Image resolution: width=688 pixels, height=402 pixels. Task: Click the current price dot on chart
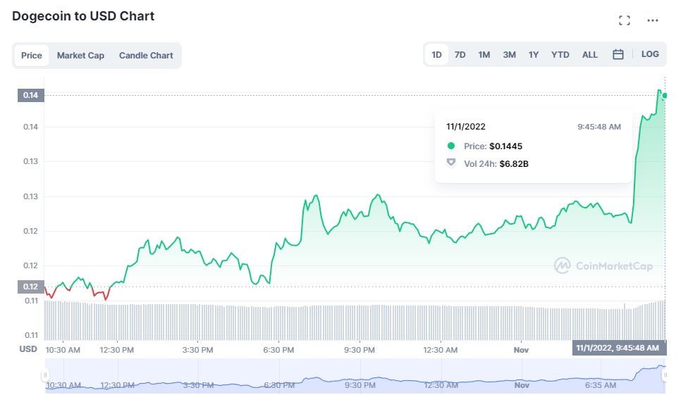(665, 96)
